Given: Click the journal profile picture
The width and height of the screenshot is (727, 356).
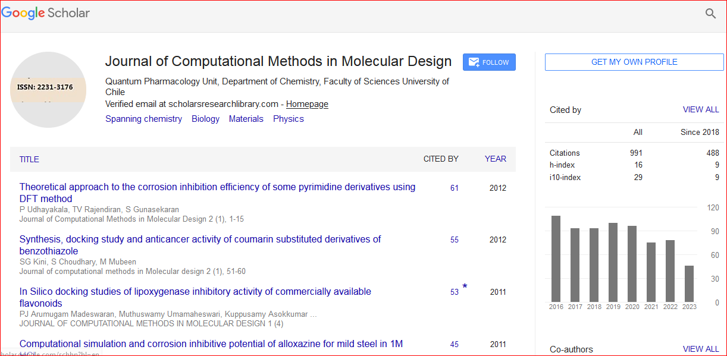Looking at the screenshot, I should point(48,90).
